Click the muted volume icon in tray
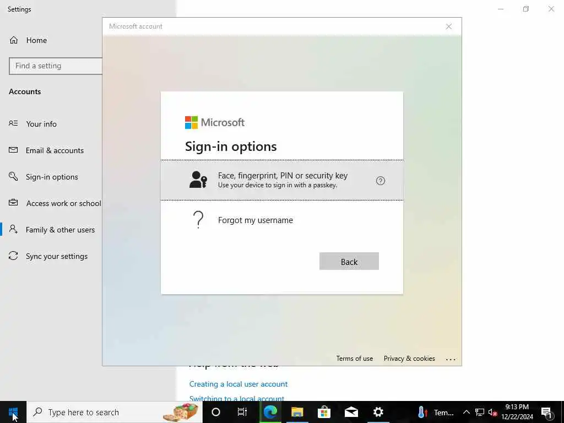 [x=492, y=412]
